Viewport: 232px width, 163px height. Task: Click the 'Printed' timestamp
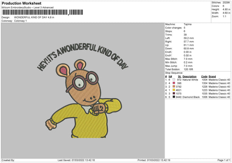[x=154, y=160]
